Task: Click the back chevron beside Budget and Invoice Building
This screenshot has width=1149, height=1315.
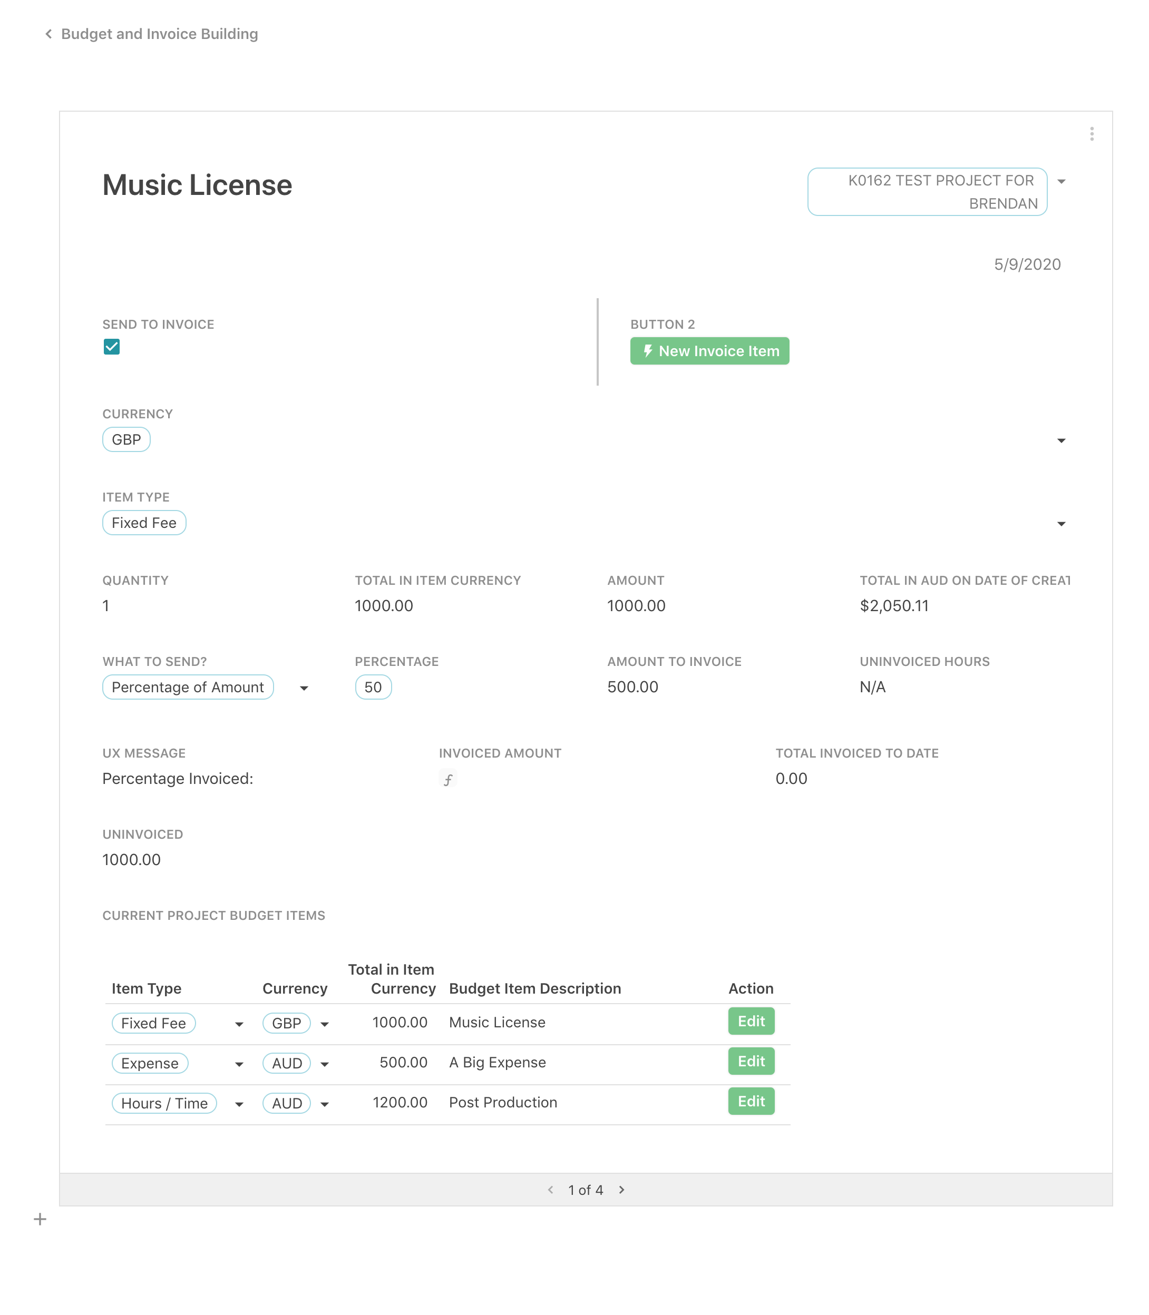Action: click(x=48, y=34)
